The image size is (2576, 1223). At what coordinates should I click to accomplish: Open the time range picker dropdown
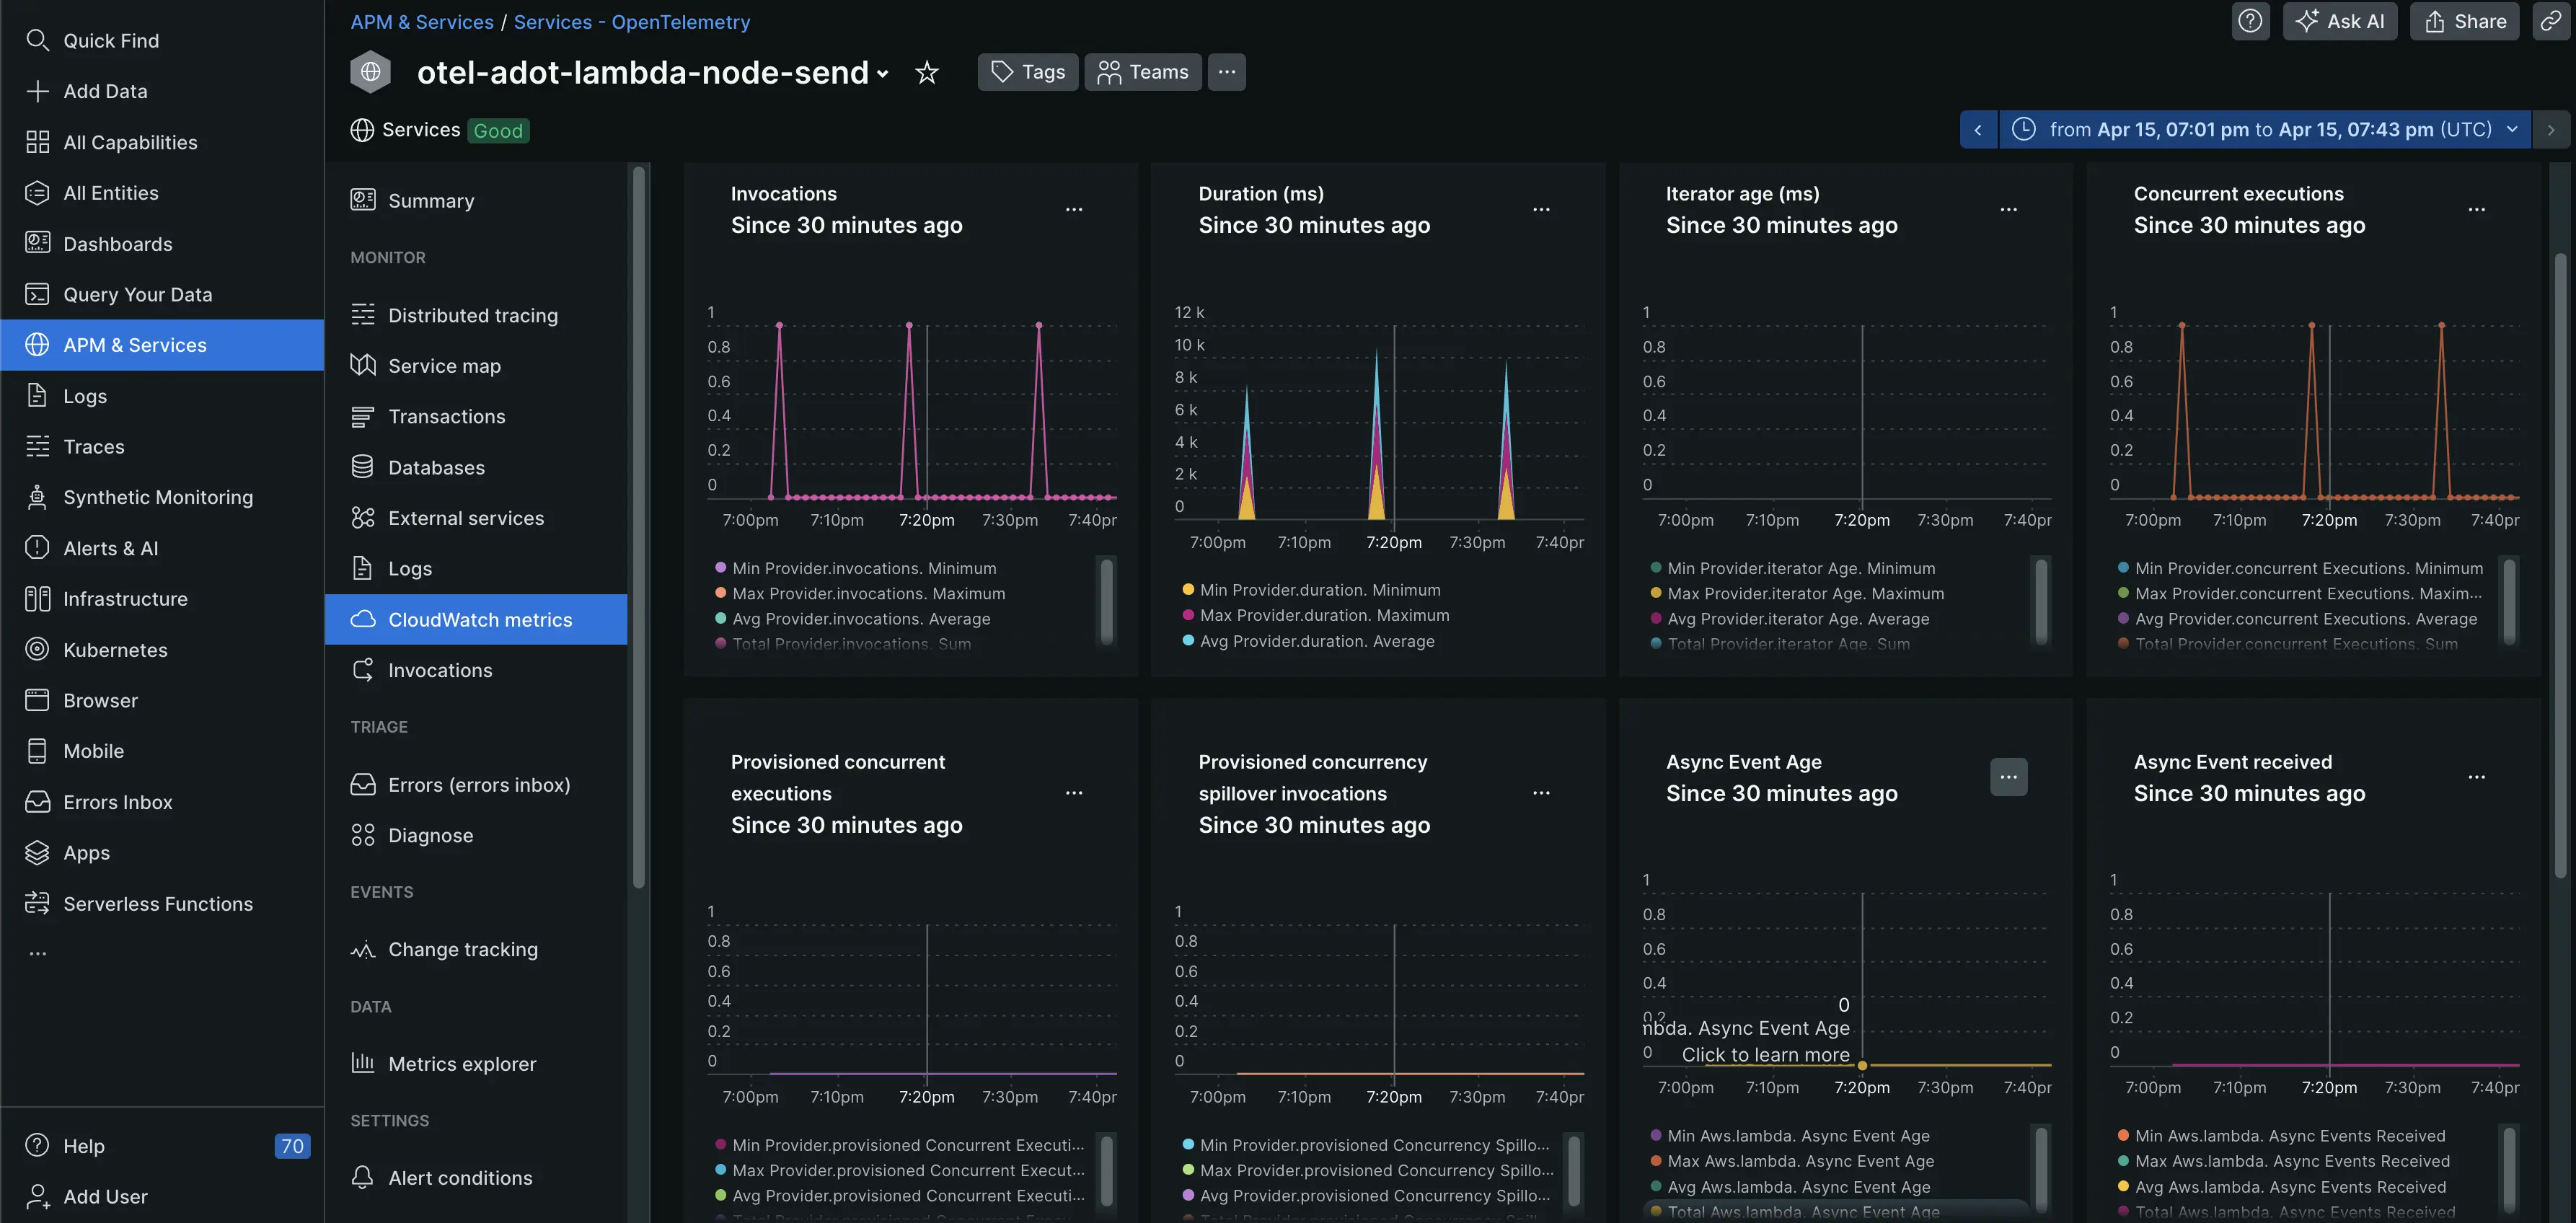2265,130
